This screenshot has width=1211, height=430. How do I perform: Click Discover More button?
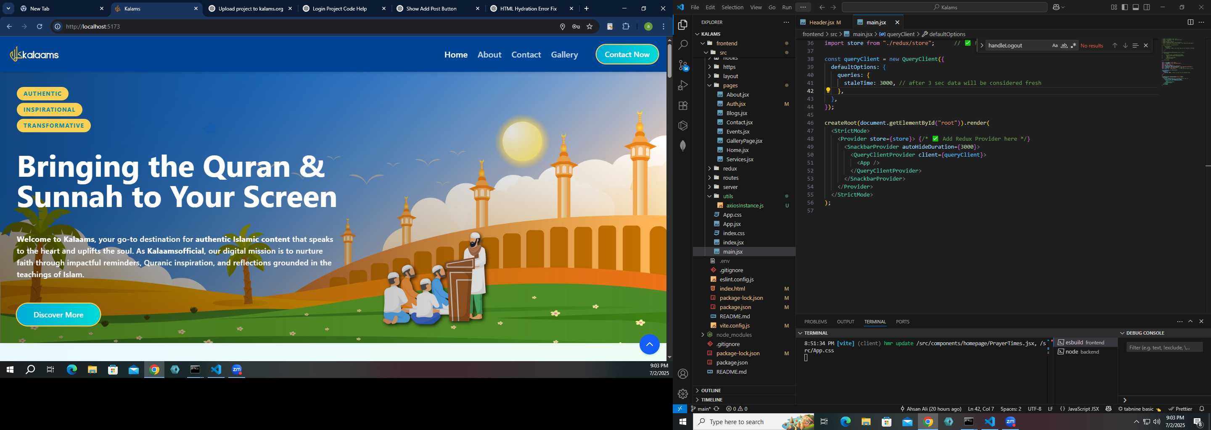coord(58,315)
